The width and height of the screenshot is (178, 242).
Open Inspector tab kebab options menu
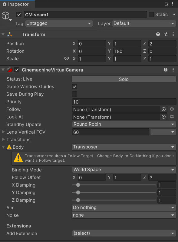pos(173,4)
